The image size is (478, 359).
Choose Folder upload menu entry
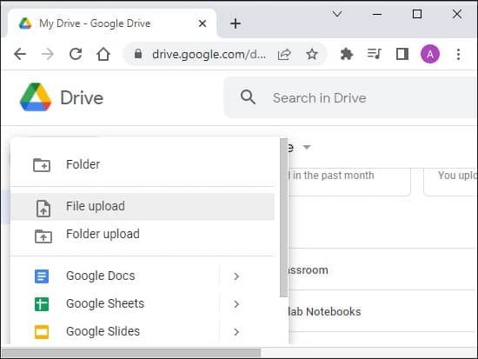click(143, 234)
